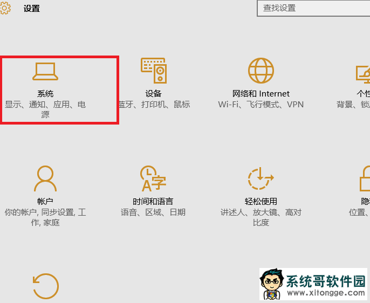Click partially visible Personalization icon at right edge

364,73
